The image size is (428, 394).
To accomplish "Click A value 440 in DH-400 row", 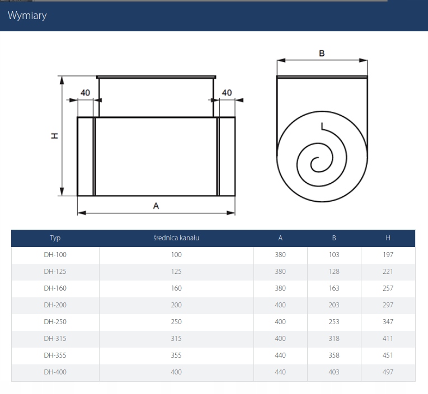I will 280,372.
